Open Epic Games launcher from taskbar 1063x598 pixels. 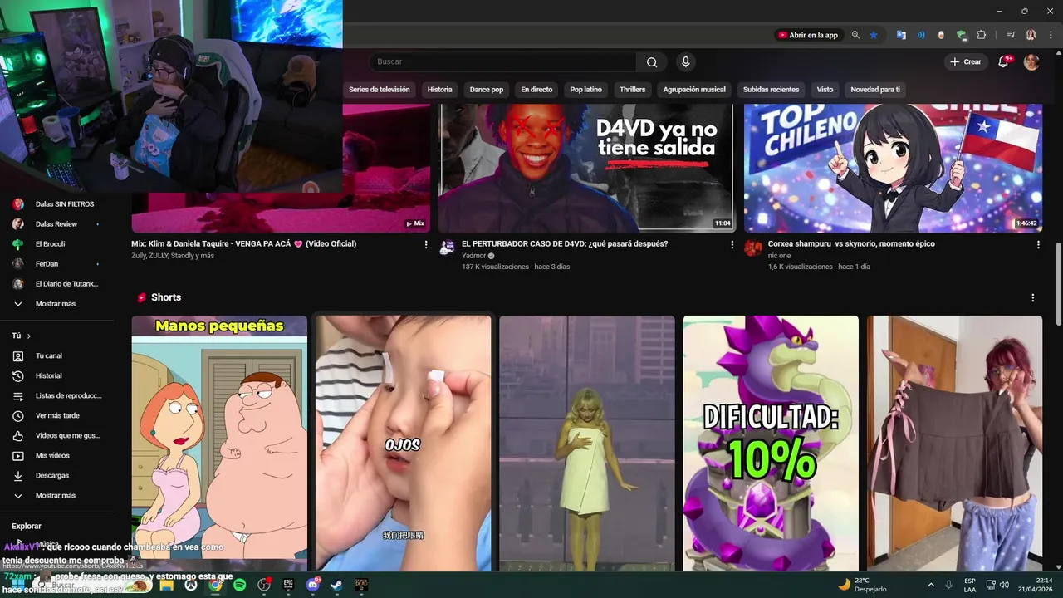pyautogui.click(x=288, y=585)
